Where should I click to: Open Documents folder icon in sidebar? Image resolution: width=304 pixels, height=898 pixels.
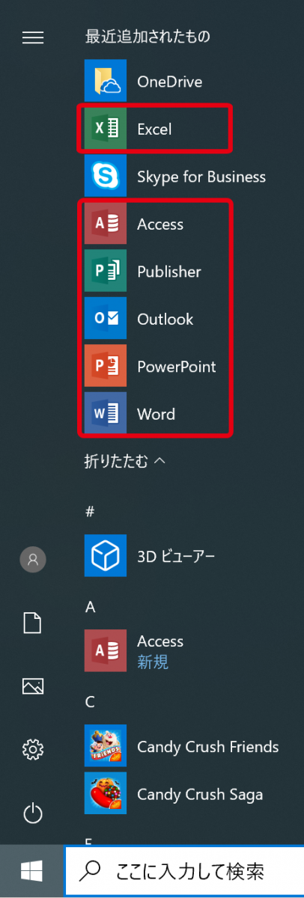[33, 623]
